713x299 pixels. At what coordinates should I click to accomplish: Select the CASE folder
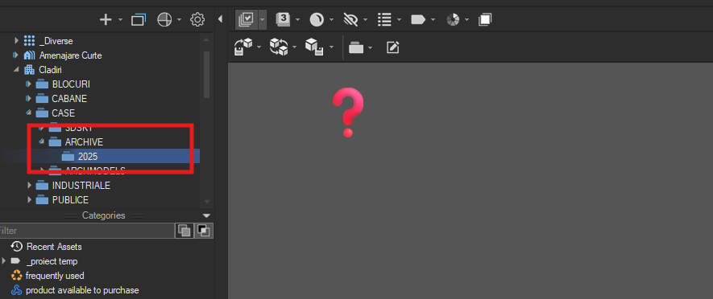pos(64,113)
